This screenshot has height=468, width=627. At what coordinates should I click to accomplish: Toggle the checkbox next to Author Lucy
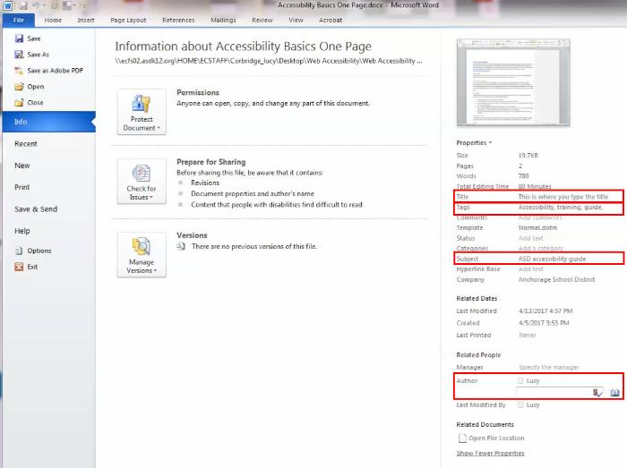(x=520, y=380)
